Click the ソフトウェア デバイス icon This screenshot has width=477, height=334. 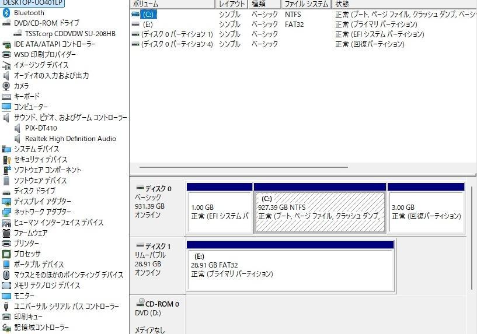click(6, 180)
